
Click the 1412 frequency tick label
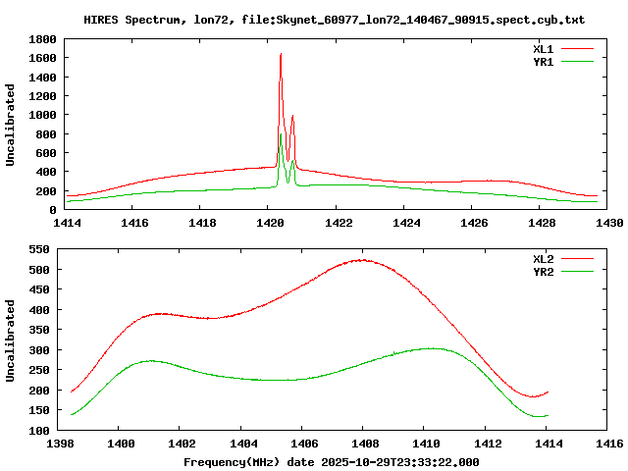[x=488, y=444]
